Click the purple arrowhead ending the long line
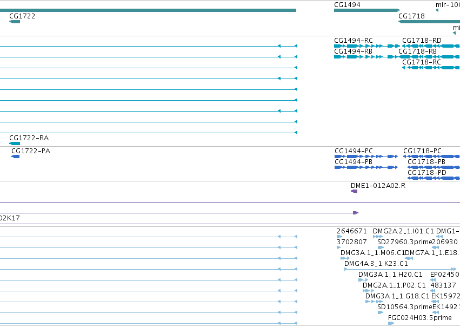Screen dimensions: 460x326 [356, 212]
